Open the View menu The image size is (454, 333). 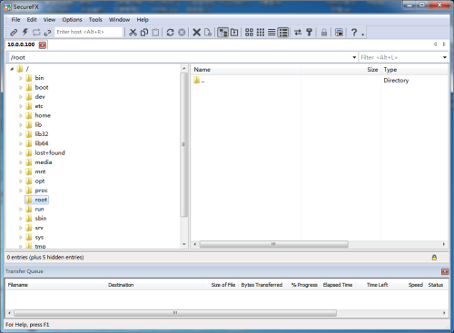point(49,20)
